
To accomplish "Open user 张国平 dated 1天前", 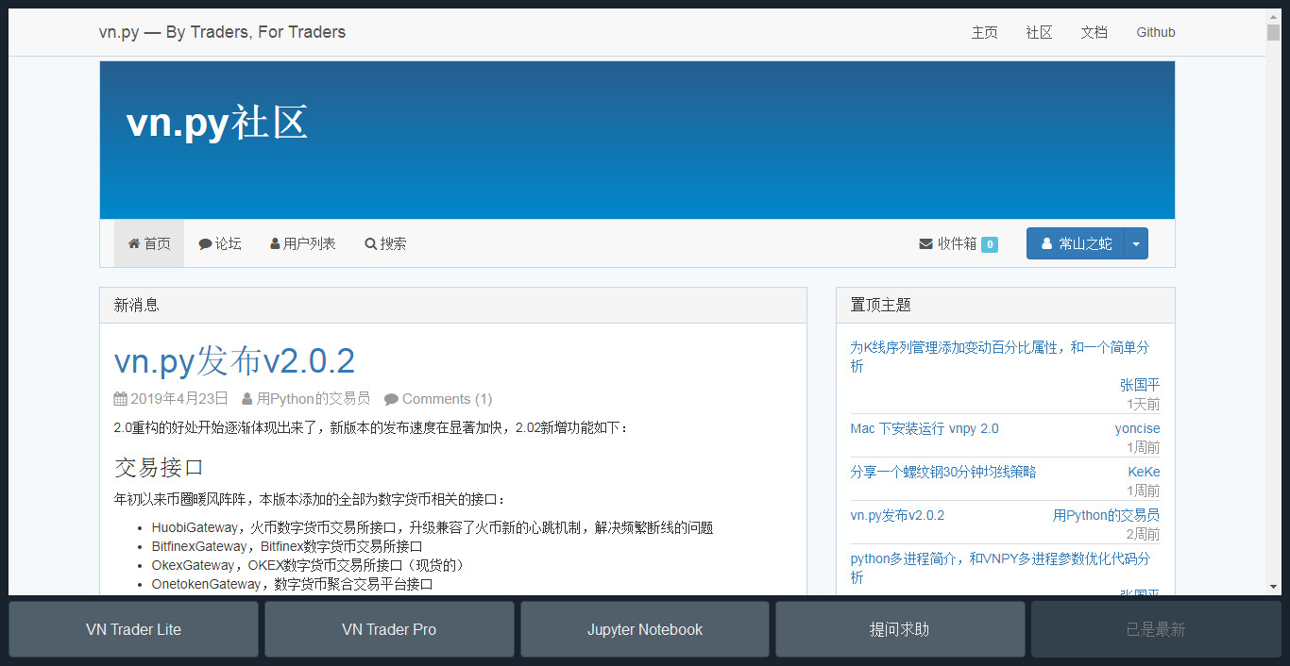I will (1140, 385).
